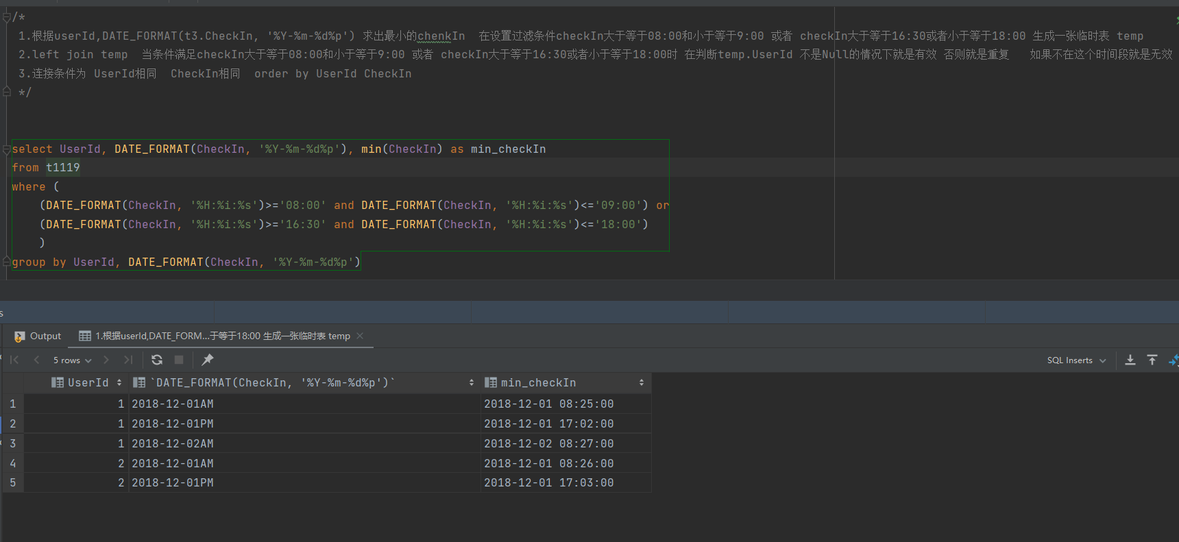Select result row number 3
The image size is (1179, 542).
12,443
